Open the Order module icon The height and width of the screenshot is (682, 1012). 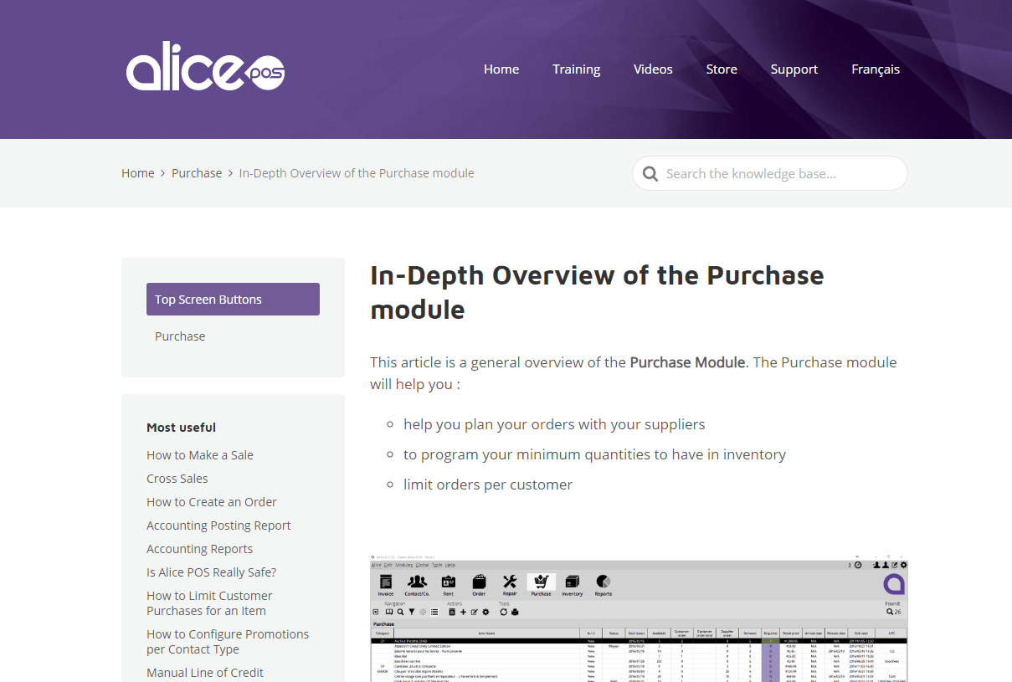tap(478, 582)
